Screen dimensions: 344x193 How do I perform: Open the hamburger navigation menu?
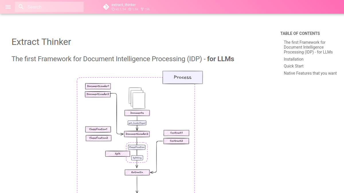pos(8,7)
